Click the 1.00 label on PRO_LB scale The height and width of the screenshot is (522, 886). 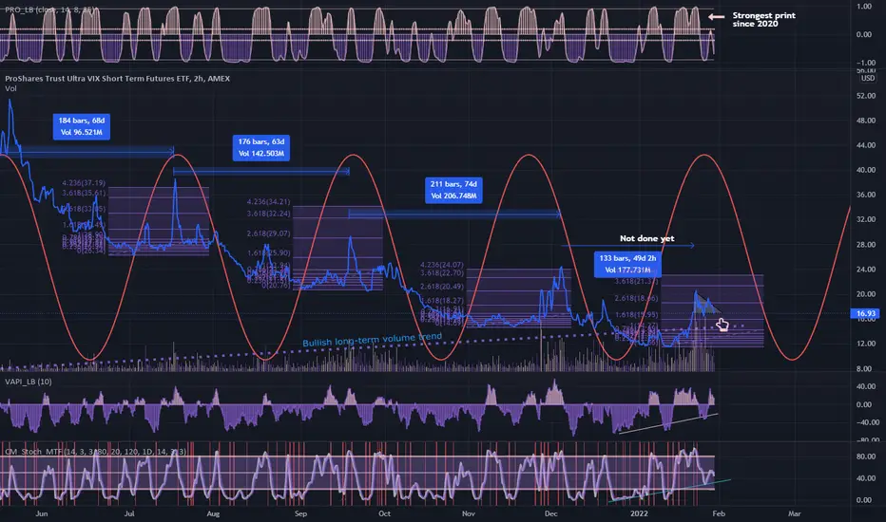coord(864,7)
